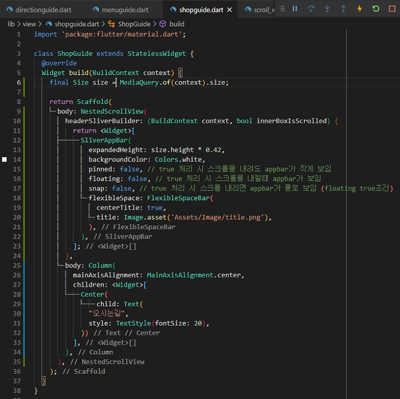
Task: Click the Dart icon on menuguide.dart tab
Action: [x=96, y=10]
